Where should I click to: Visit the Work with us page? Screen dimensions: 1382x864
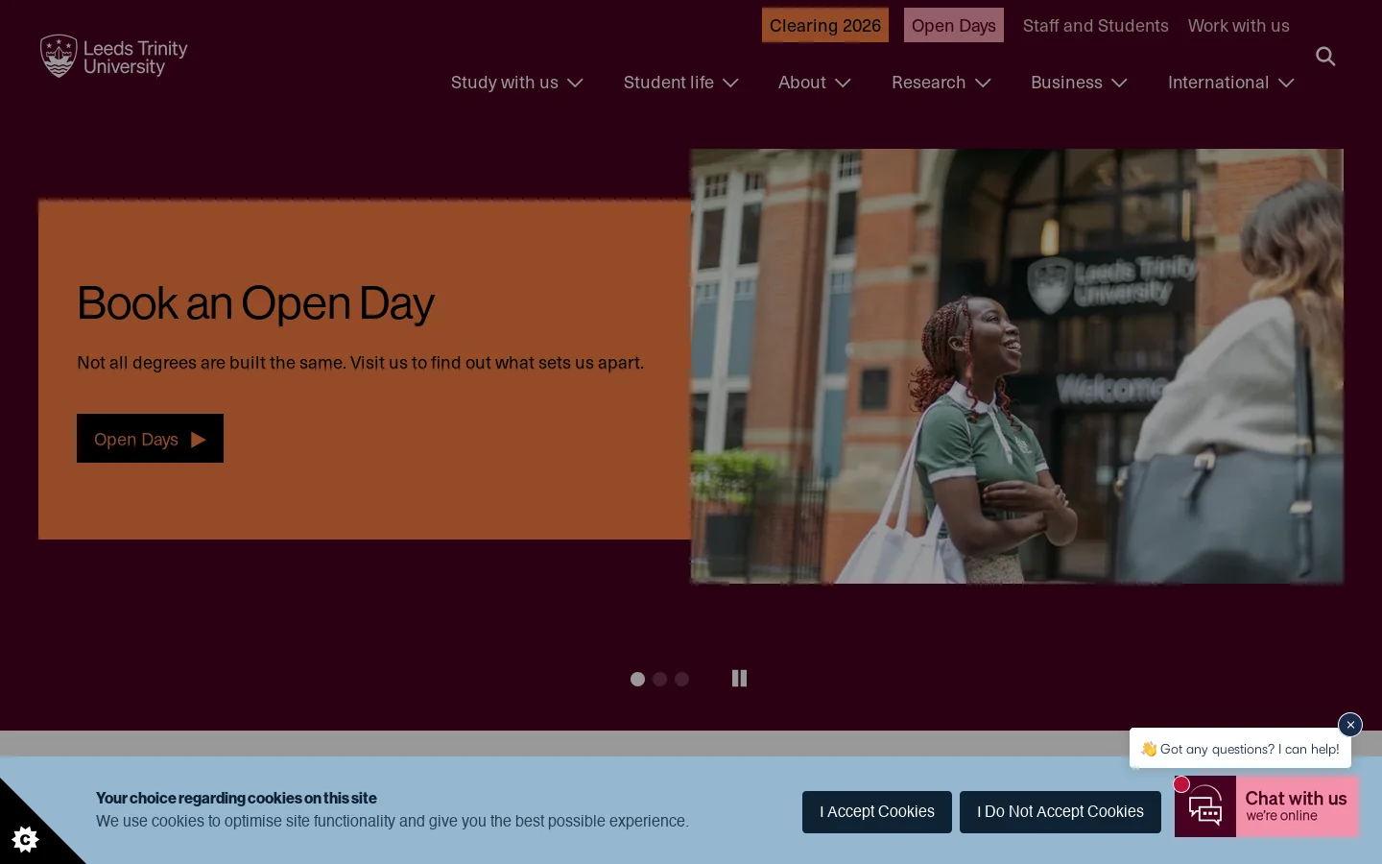pyautogui.click(x=1239, y=26)
